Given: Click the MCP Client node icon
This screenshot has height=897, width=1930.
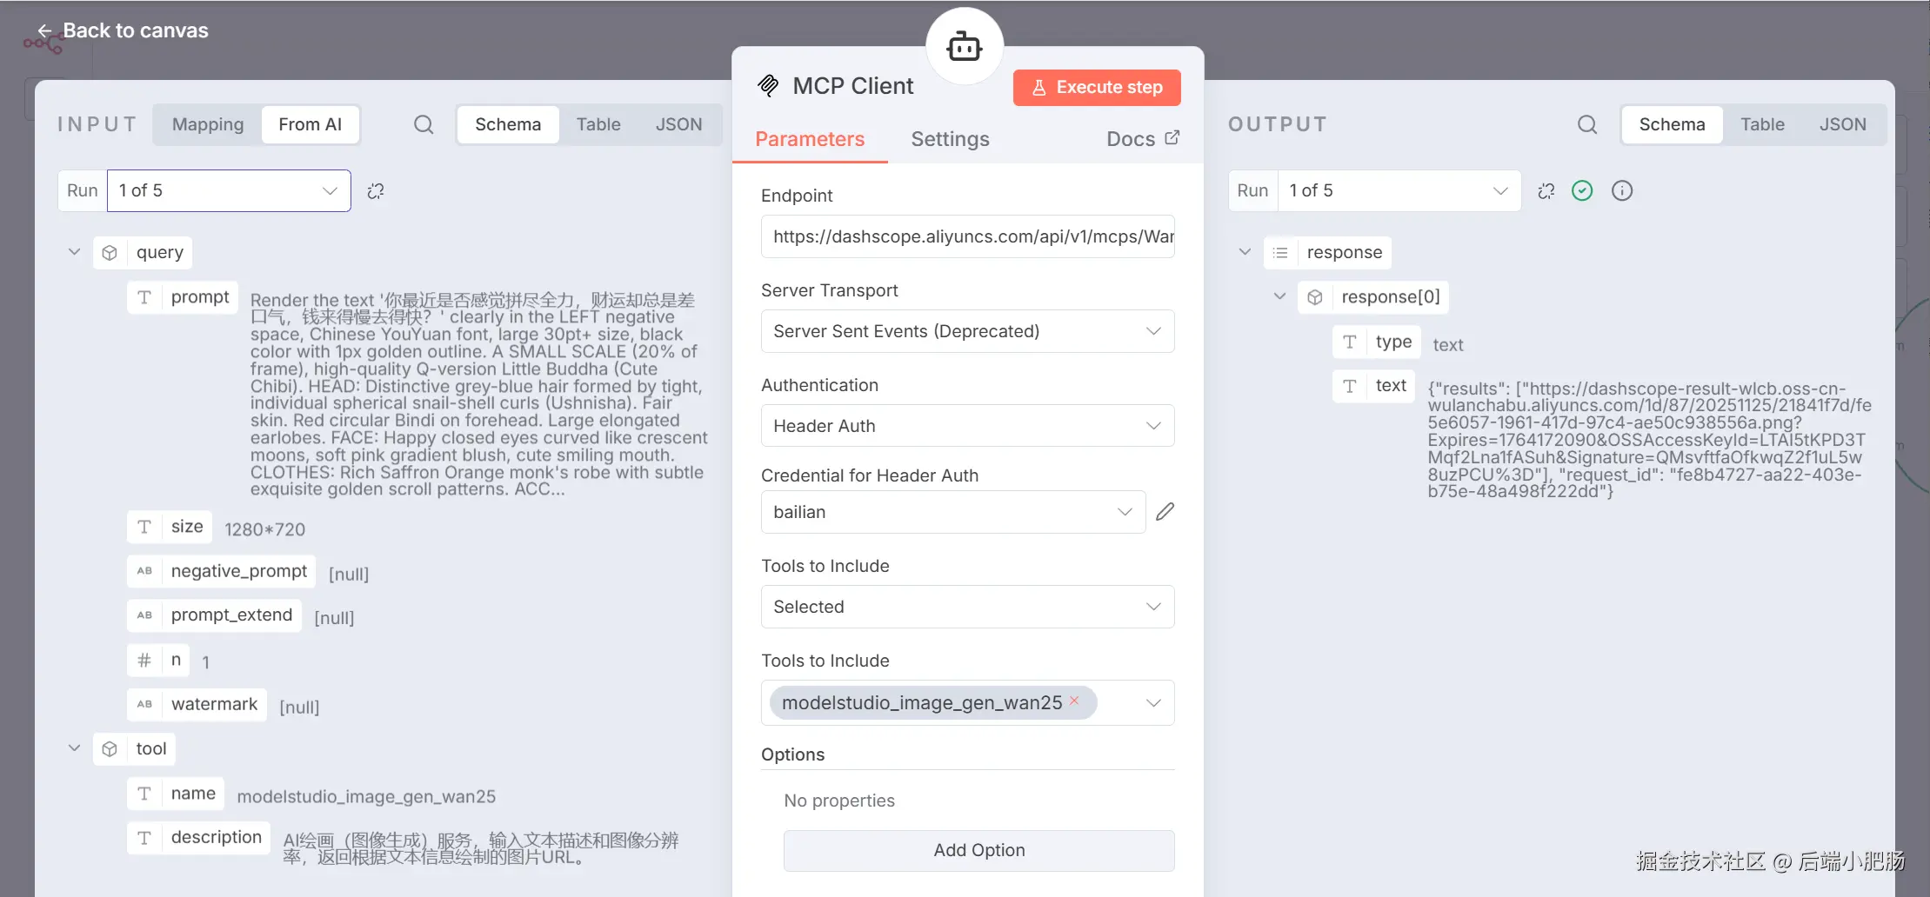Looking at the screenshot, I should pos(768,85).
